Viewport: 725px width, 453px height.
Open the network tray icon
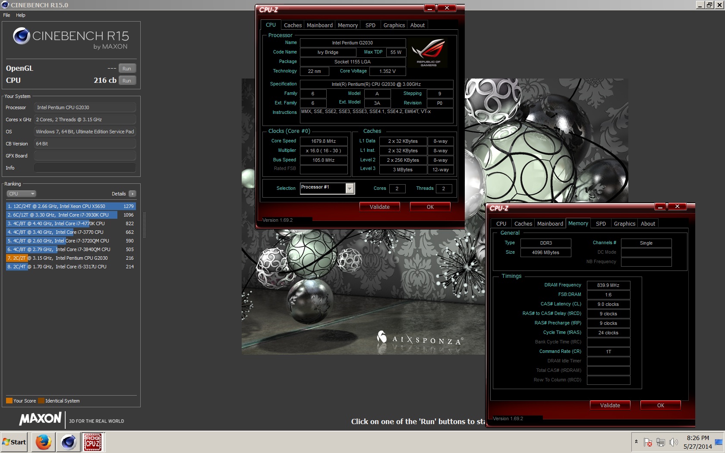(661, 442)
